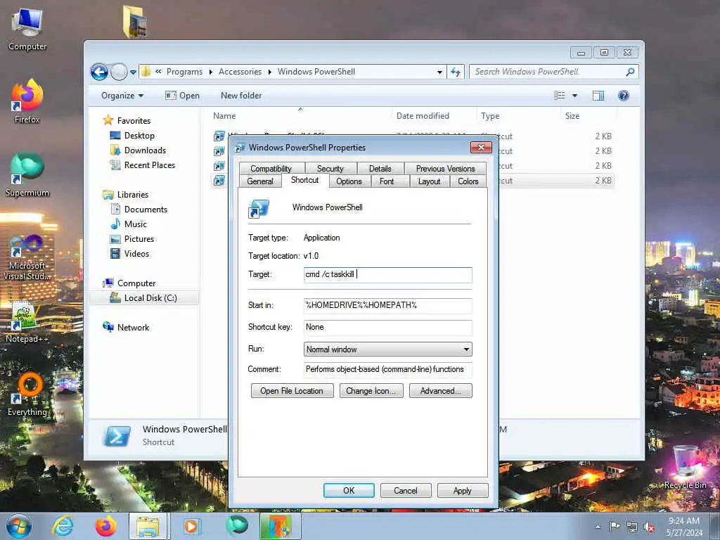
Task: Switch to the Previous Versions tab
Action: pyautogui.click(x=445, y=169)
